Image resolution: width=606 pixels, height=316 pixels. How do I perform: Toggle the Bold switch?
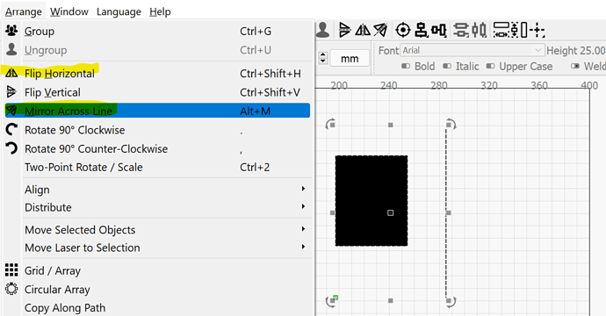(406, 66)
